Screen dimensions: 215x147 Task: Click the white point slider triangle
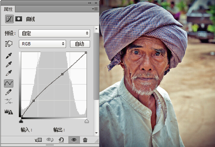coord(86,121)
